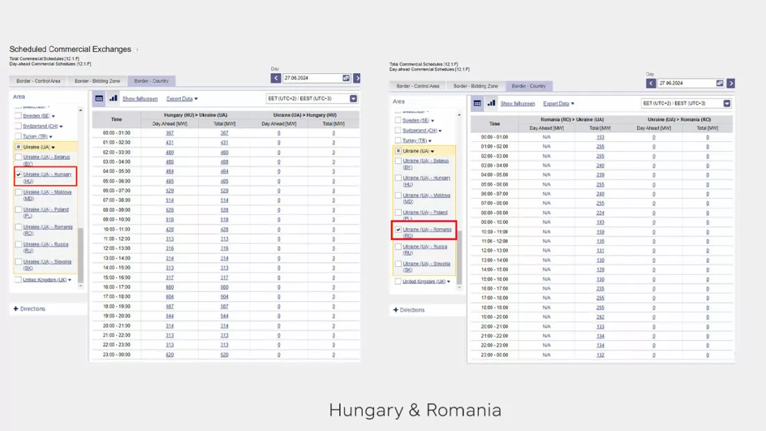Image resolution: width=766 pixels, height=431 pixels.
Task: Tick Turkey (TR) checkbox in Romania panel
Action: click(398, 140)
